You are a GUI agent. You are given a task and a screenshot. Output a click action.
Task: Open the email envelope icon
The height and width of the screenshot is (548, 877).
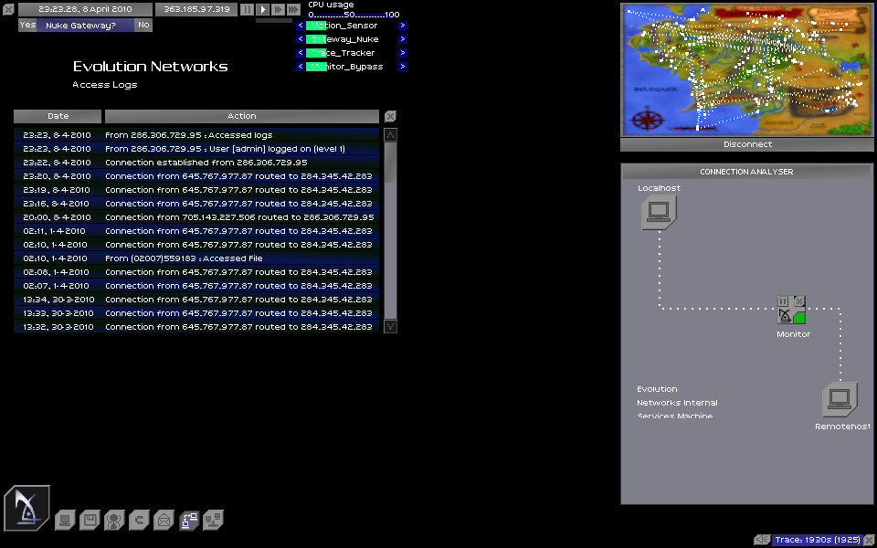coord(164,521)
